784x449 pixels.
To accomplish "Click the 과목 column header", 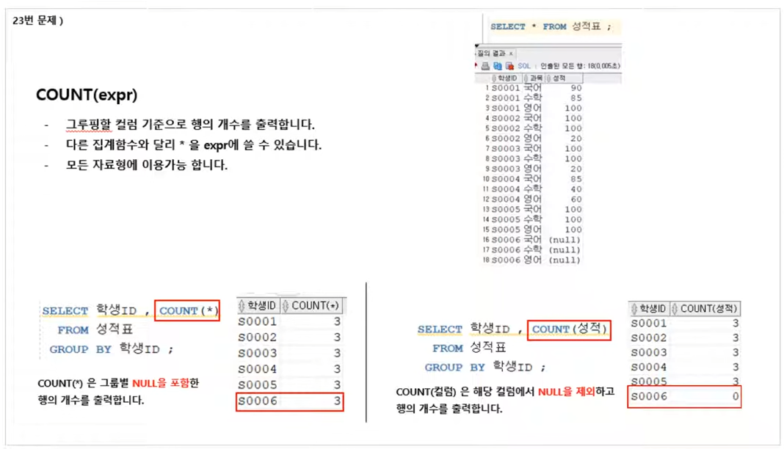I will tap(533, 79).
